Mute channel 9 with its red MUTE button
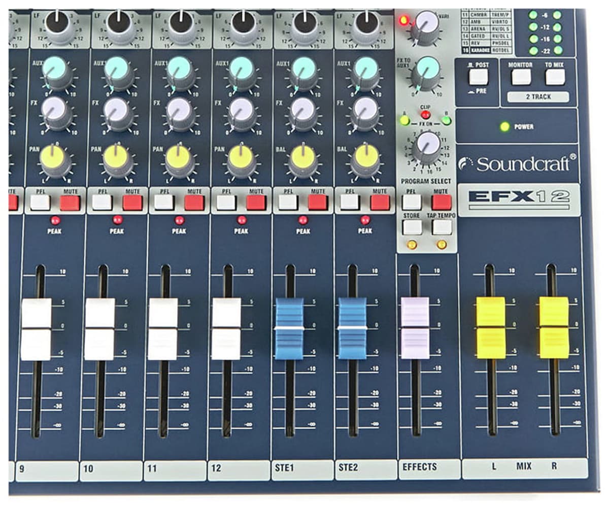The width and height of the screenshot is (609, 509). (70, 202)
